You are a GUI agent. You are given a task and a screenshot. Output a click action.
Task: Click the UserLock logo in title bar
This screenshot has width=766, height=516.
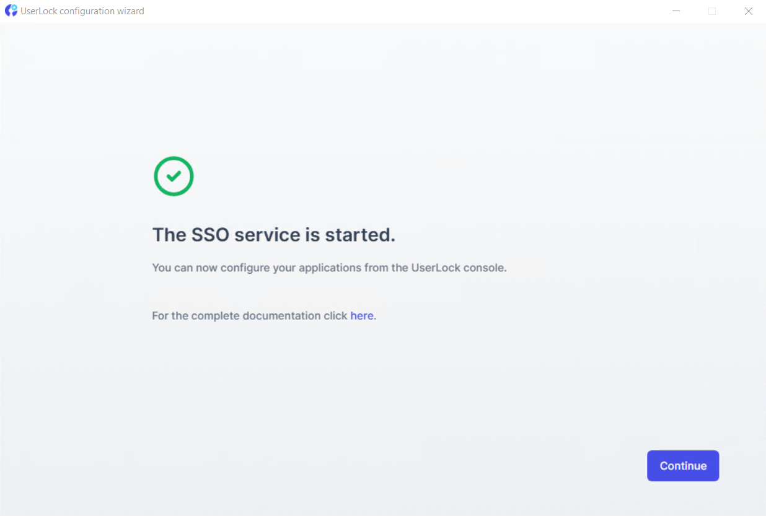[x=11, y=11]
